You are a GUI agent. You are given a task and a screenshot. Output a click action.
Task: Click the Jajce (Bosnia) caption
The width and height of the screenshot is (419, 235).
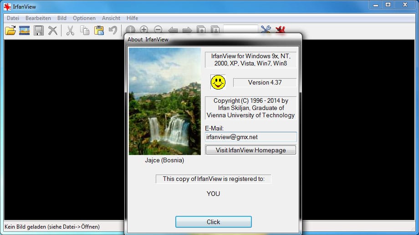coord(164,160)
